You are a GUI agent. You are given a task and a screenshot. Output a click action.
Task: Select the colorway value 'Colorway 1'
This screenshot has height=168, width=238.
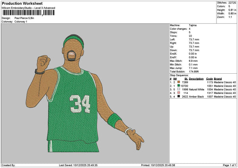21,22
